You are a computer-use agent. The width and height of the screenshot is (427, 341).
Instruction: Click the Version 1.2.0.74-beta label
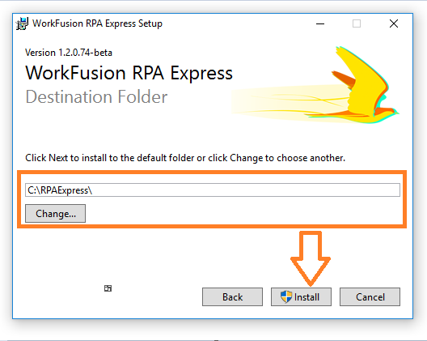pos(69,53)
